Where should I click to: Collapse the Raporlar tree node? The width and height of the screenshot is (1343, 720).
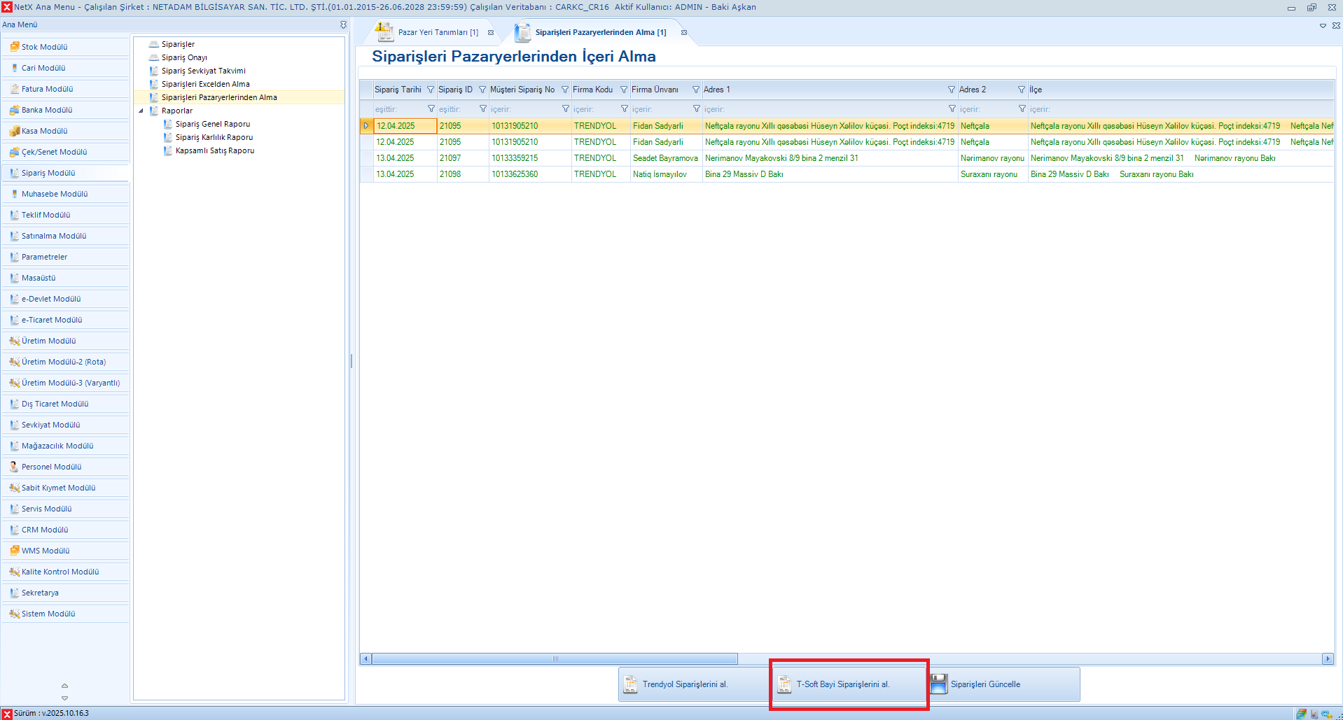coord(141,111)
